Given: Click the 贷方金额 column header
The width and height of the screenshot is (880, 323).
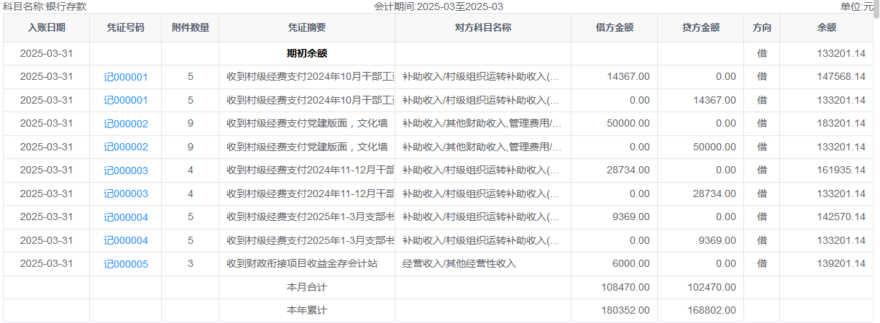Looking at the screenshot, I should click(x=700, y=28).
